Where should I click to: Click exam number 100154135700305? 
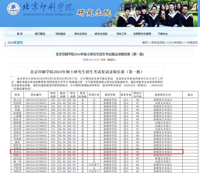tap(36, 168)
